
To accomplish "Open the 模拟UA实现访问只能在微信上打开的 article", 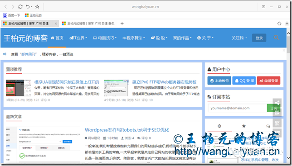I will click(67, 82).
